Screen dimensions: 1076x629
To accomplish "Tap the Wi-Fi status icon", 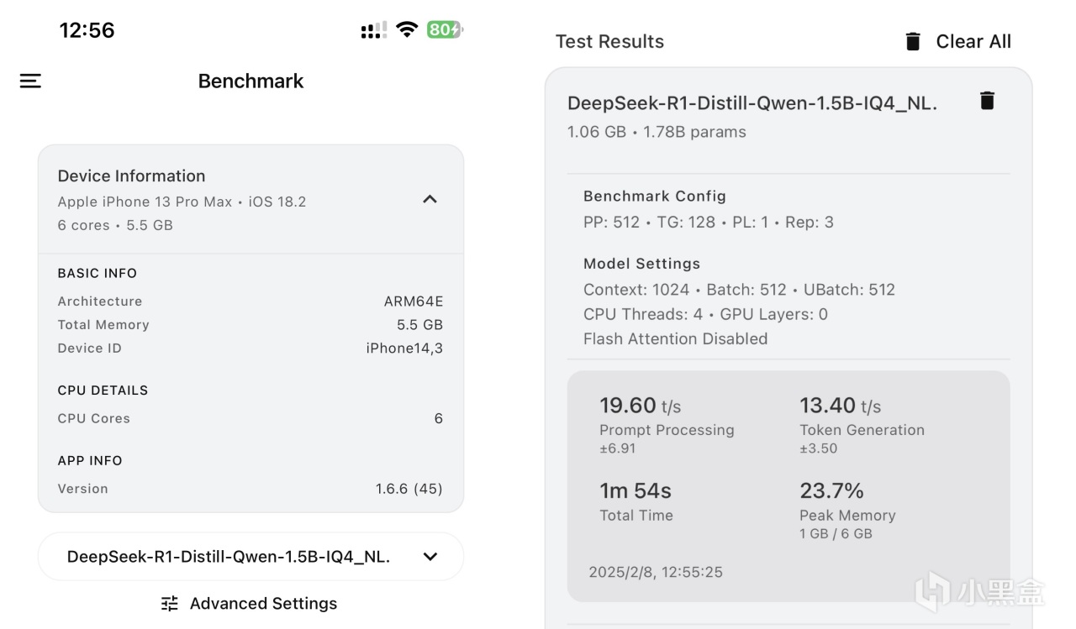I will point(407,30).
